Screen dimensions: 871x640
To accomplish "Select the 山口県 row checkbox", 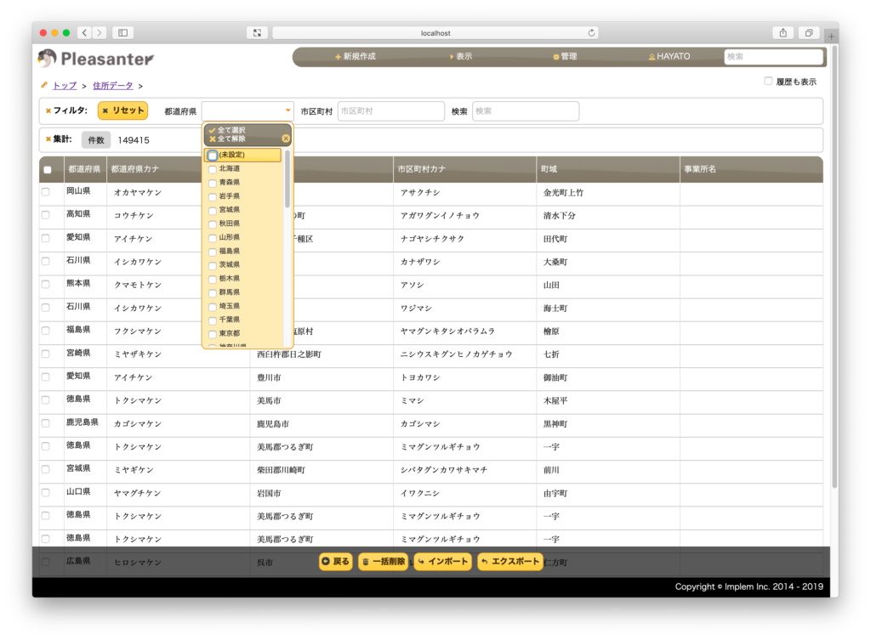I will [46, 492].
